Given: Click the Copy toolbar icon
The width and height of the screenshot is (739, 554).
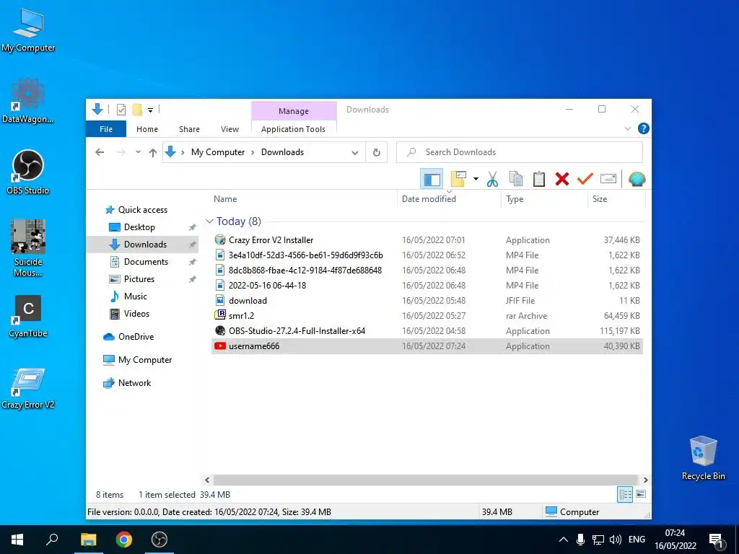Looking at the screenshot, I should click(515, 179).
